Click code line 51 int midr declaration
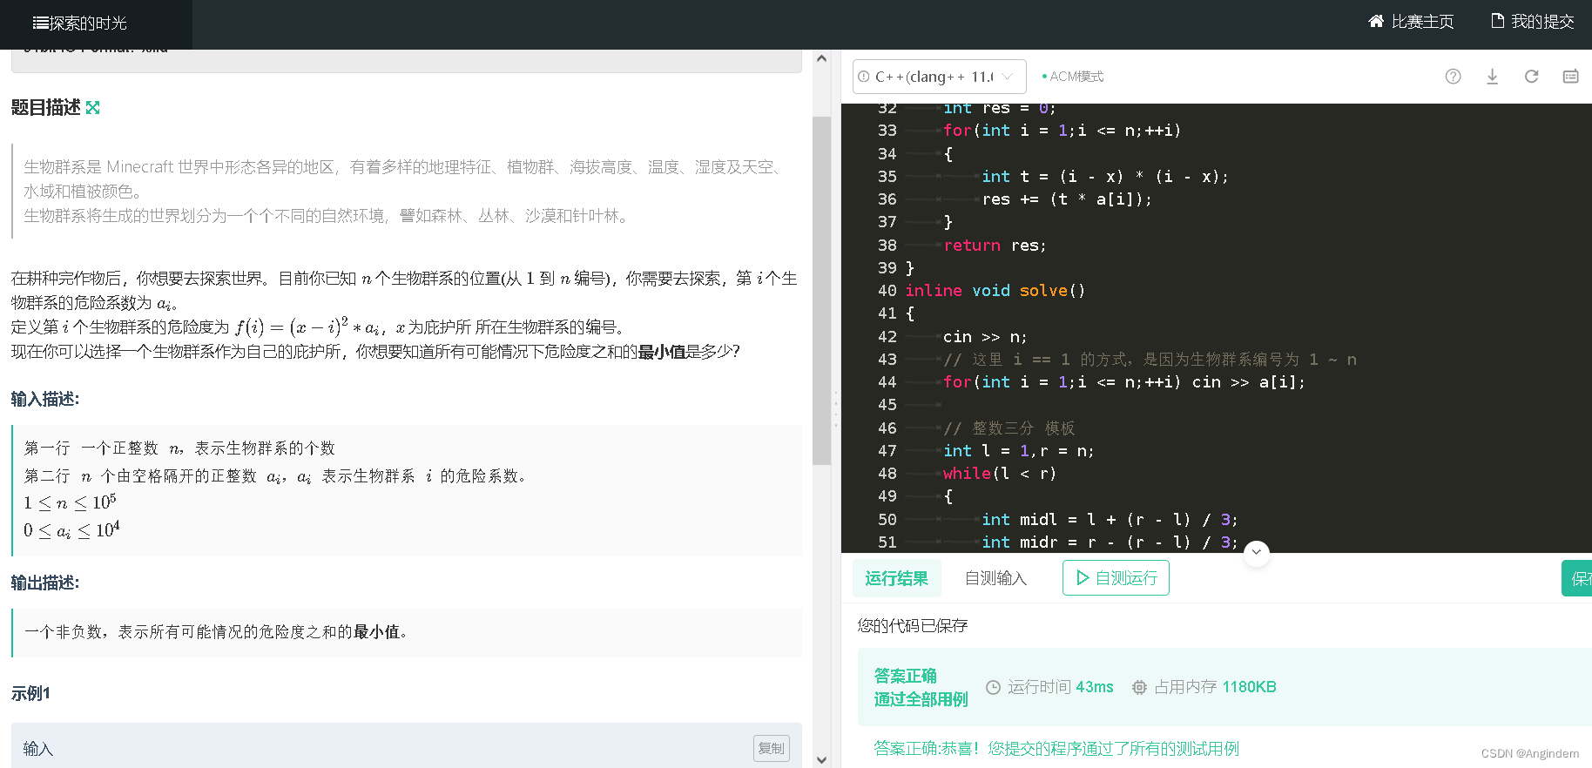The image size is (1592, 768). 1110,542
